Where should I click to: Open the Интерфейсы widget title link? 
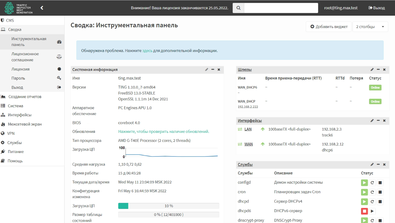coord(250,120)
